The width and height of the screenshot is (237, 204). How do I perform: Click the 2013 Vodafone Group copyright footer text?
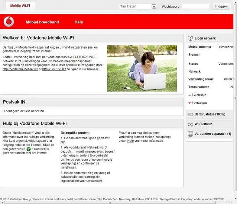113,199
